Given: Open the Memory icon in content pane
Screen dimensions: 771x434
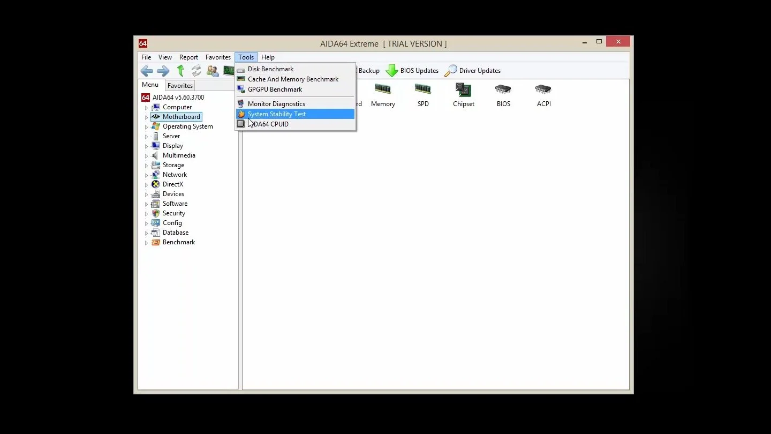Looking at the screenshot, I should 382,89.
